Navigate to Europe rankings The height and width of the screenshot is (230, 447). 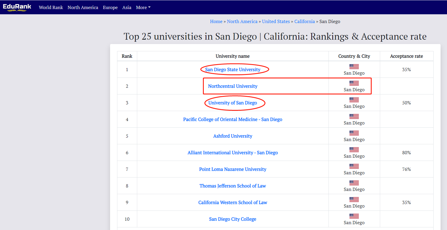[110, 7]
